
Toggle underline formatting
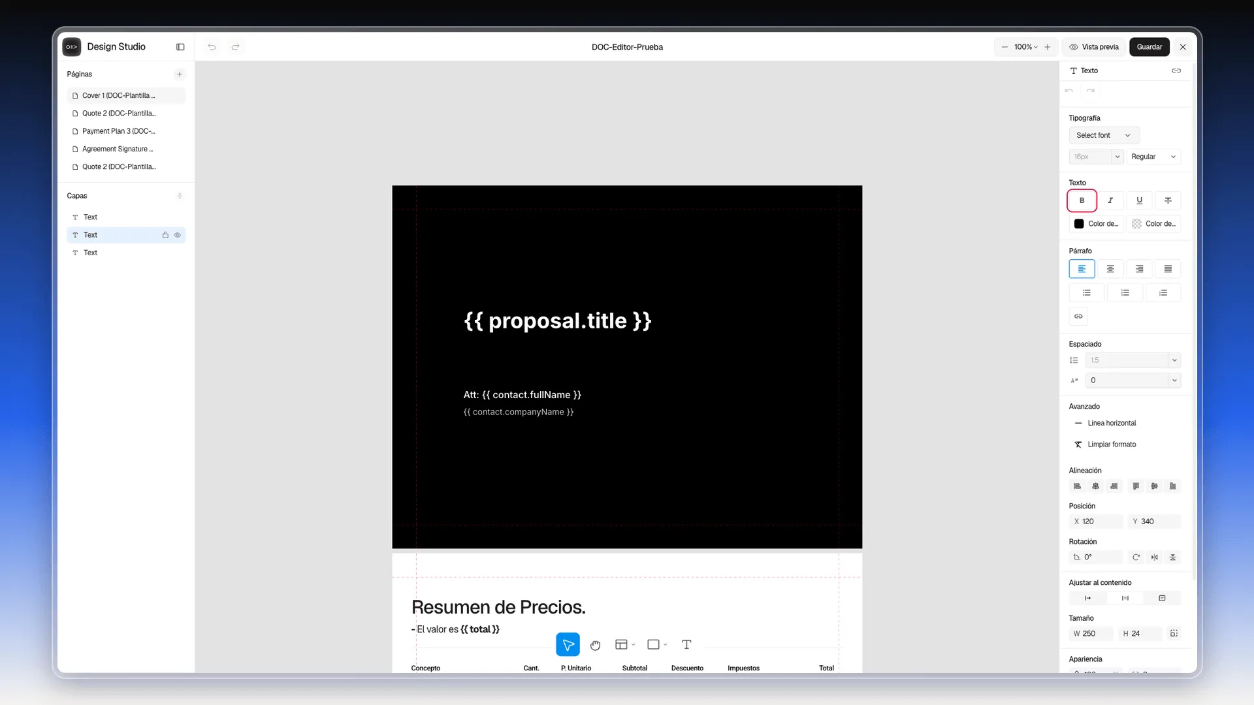pyautogui.click(x=1139, y=200)
